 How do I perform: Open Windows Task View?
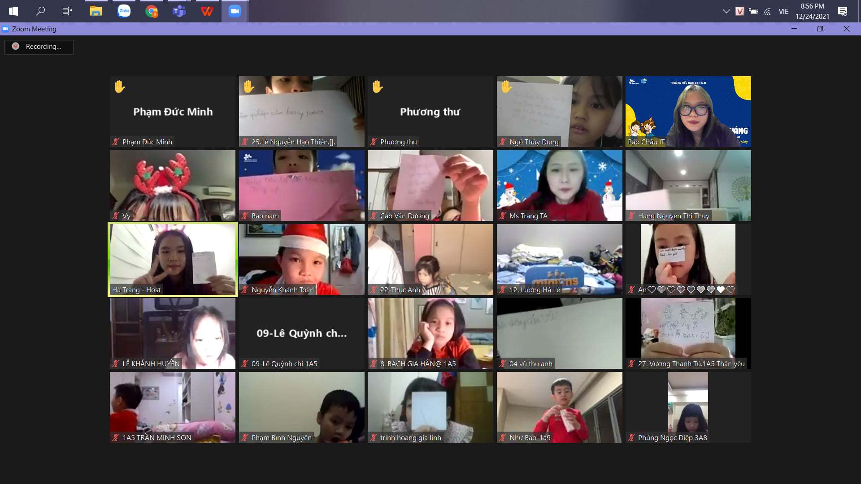pos(67,11)
